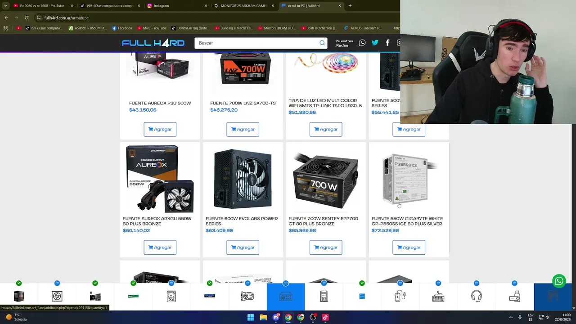Select the processor step icon in the builder bar

[19, 296]
